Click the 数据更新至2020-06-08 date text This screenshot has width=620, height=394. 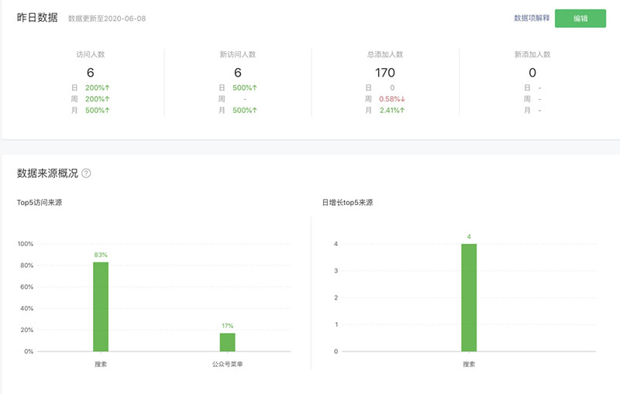click(106, 19)
